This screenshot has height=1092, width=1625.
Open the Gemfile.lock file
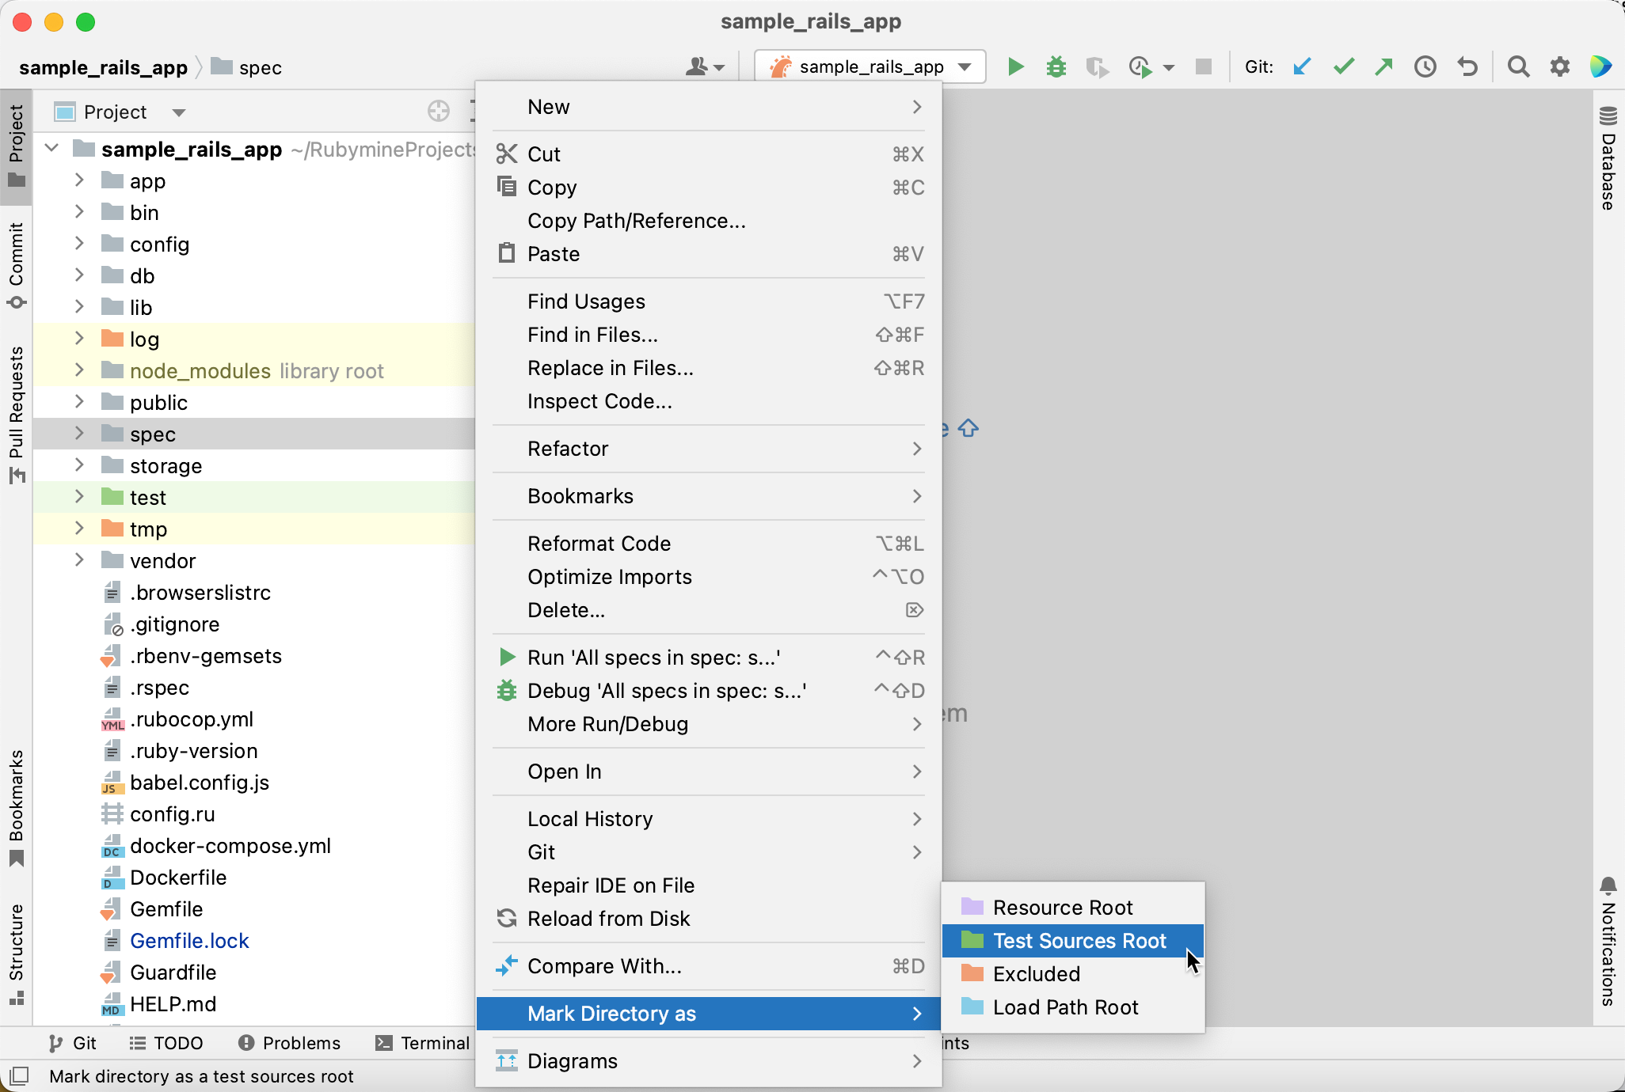point(189,941)
